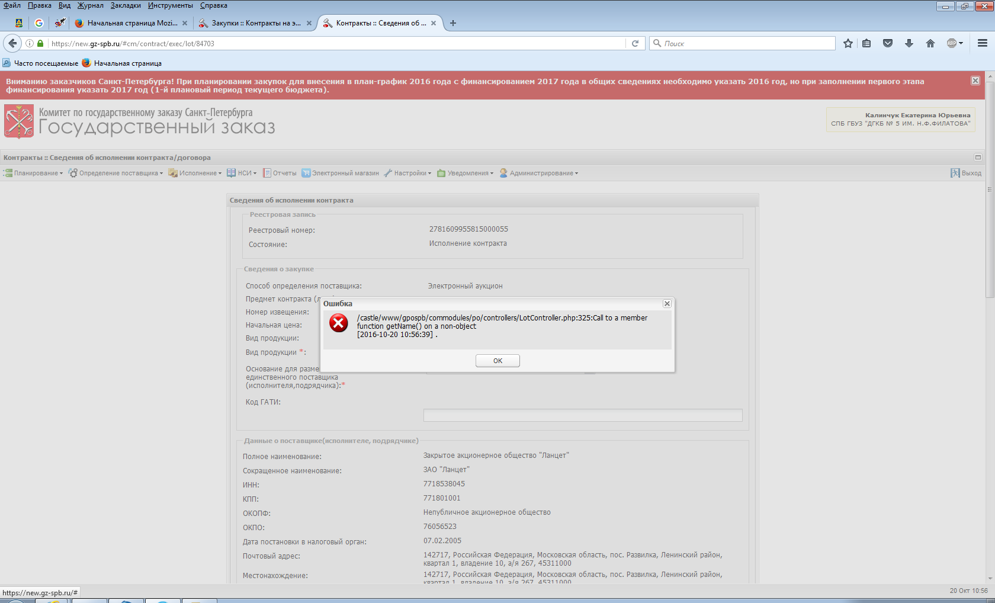Click the user info box Калинчук Екатерина
This screenshot has height=603, width=995.
pos(900,119)
